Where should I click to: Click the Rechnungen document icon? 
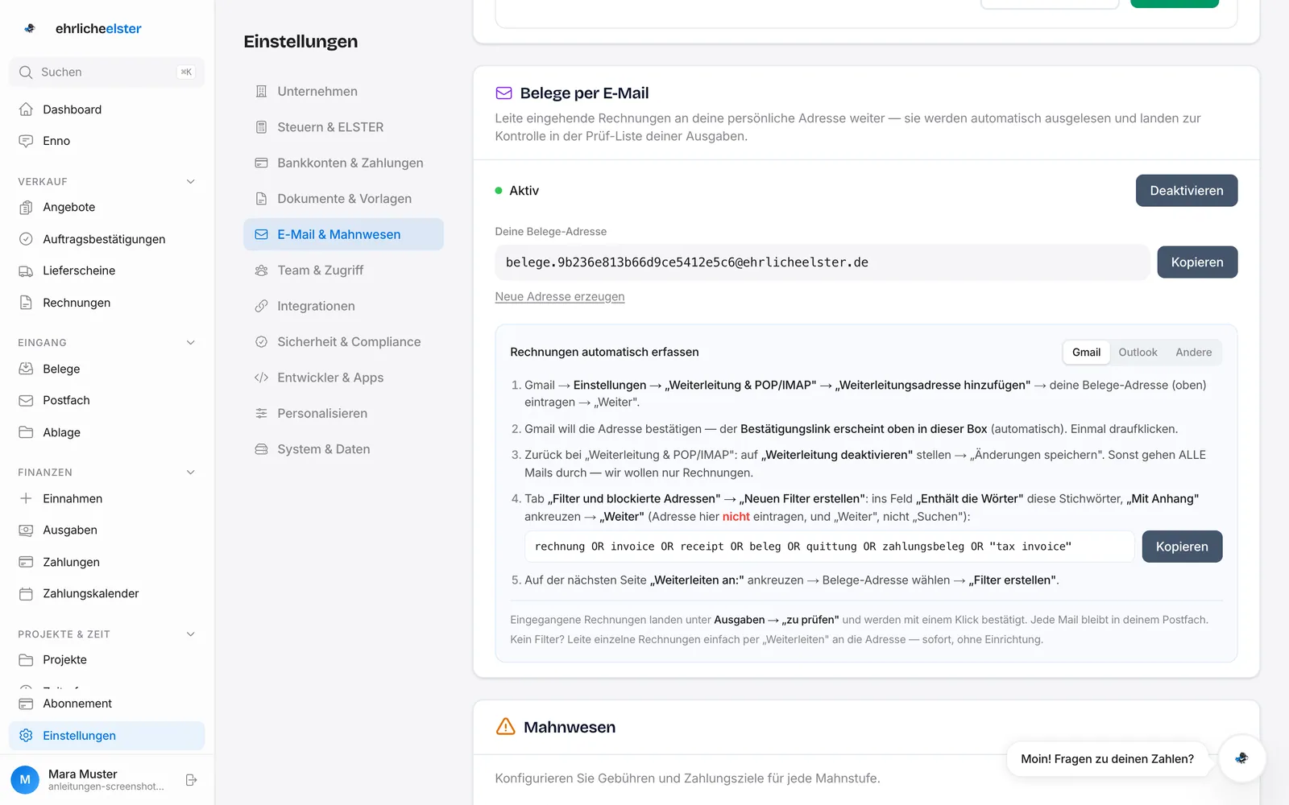pyautogui.click(x=26, y=303)
